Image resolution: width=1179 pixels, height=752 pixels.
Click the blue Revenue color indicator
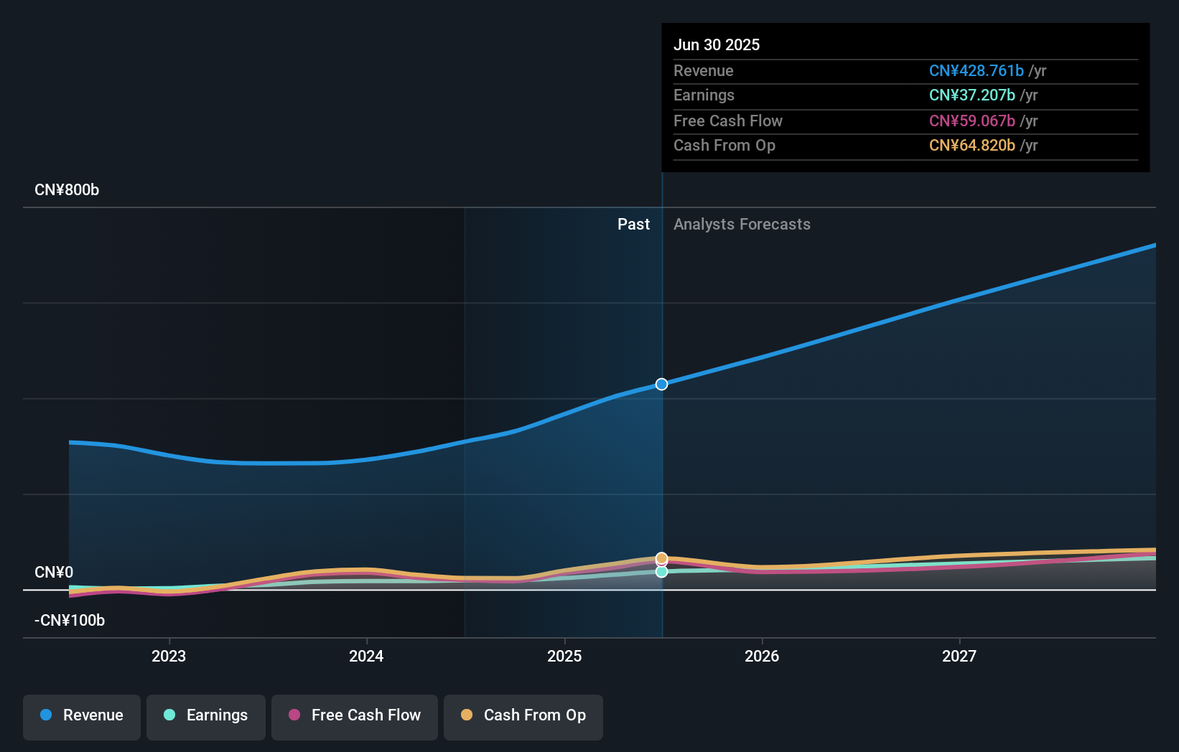[x=46, y=715]
